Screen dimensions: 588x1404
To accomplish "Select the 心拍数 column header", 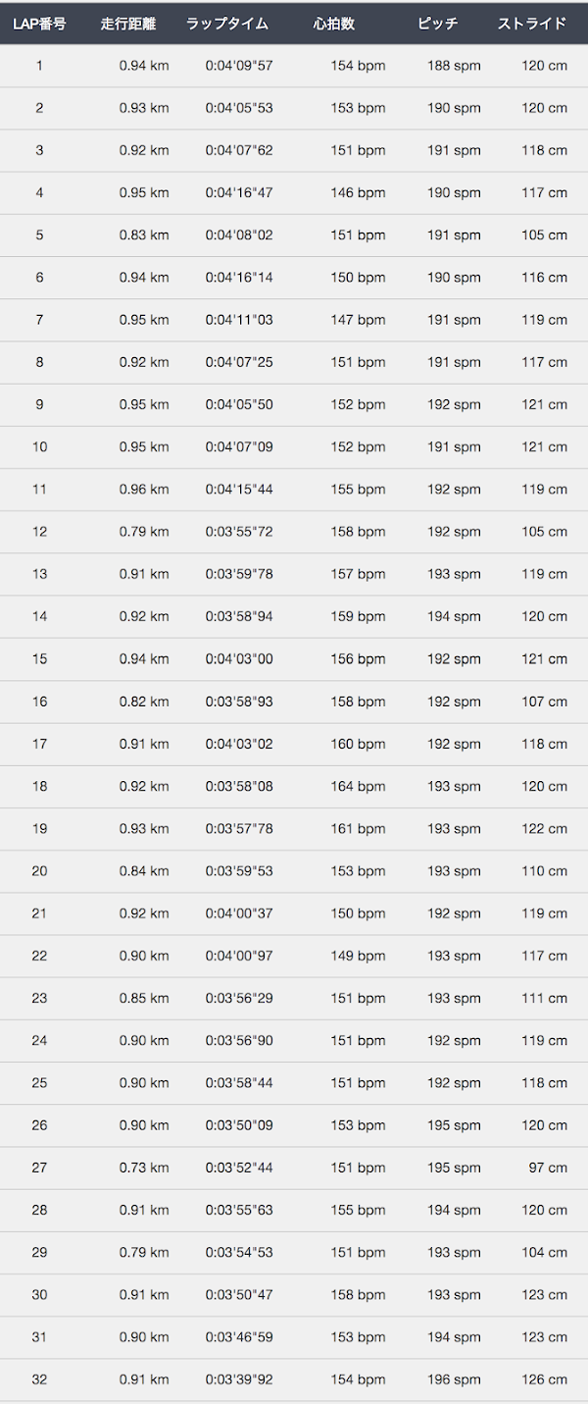I will point(334,24).
